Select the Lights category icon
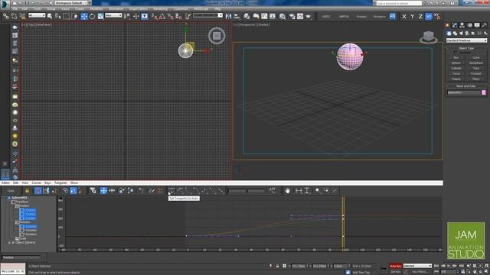Image resolution: width=490 pixels, height=275 pixels. point(461,34)
